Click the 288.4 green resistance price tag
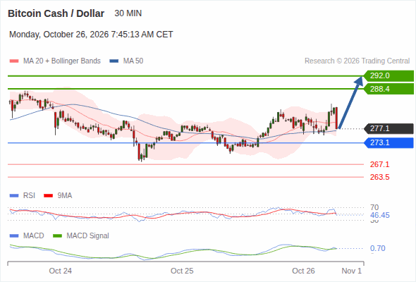The width and height of the screenshot is (416, 282). (x=389, y=89)
